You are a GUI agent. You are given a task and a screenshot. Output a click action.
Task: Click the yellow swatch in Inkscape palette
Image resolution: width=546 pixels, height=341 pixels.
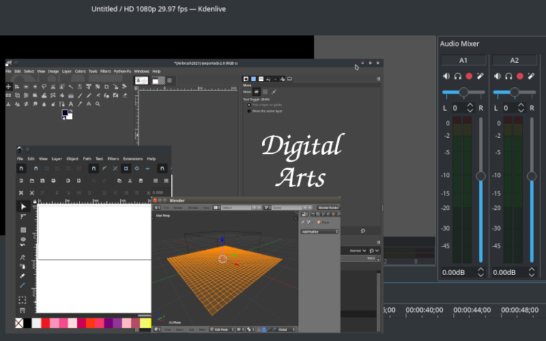point(145,323)
